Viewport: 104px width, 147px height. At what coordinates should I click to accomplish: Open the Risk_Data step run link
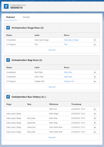pyautogui.click(x=68, y=72)
